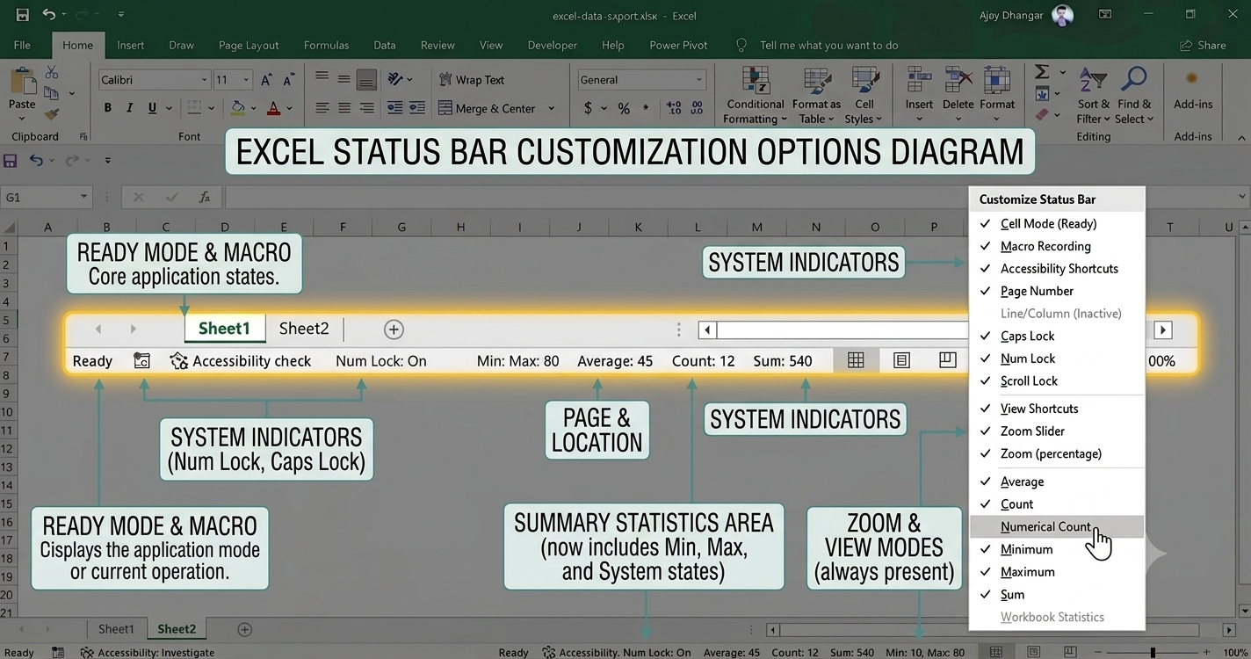Switch to the Power Pivot tab

(x=678, y=45)
